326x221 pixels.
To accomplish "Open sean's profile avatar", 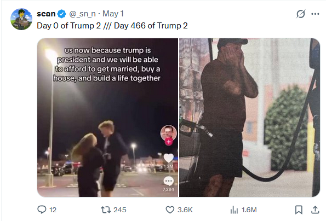I will pyautogui.click(x=21, y=19).
